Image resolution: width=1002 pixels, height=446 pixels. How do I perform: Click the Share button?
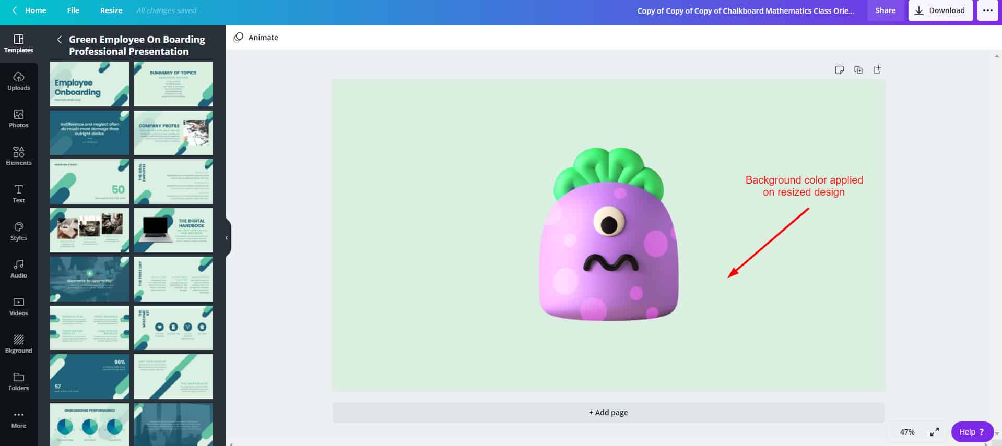click(x=885, y=10)
